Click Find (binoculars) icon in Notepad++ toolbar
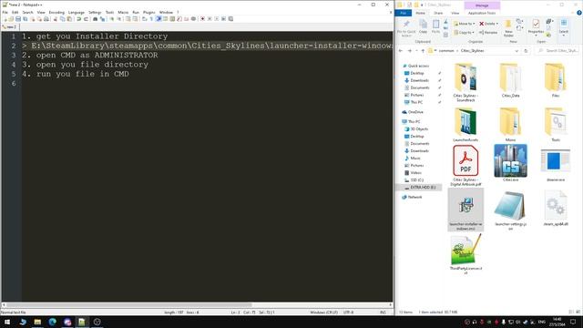583x328 pixels. coord(95,18)
